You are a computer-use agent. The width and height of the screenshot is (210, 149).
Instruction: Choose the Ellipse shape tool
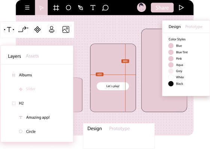[x=68, y=7]
